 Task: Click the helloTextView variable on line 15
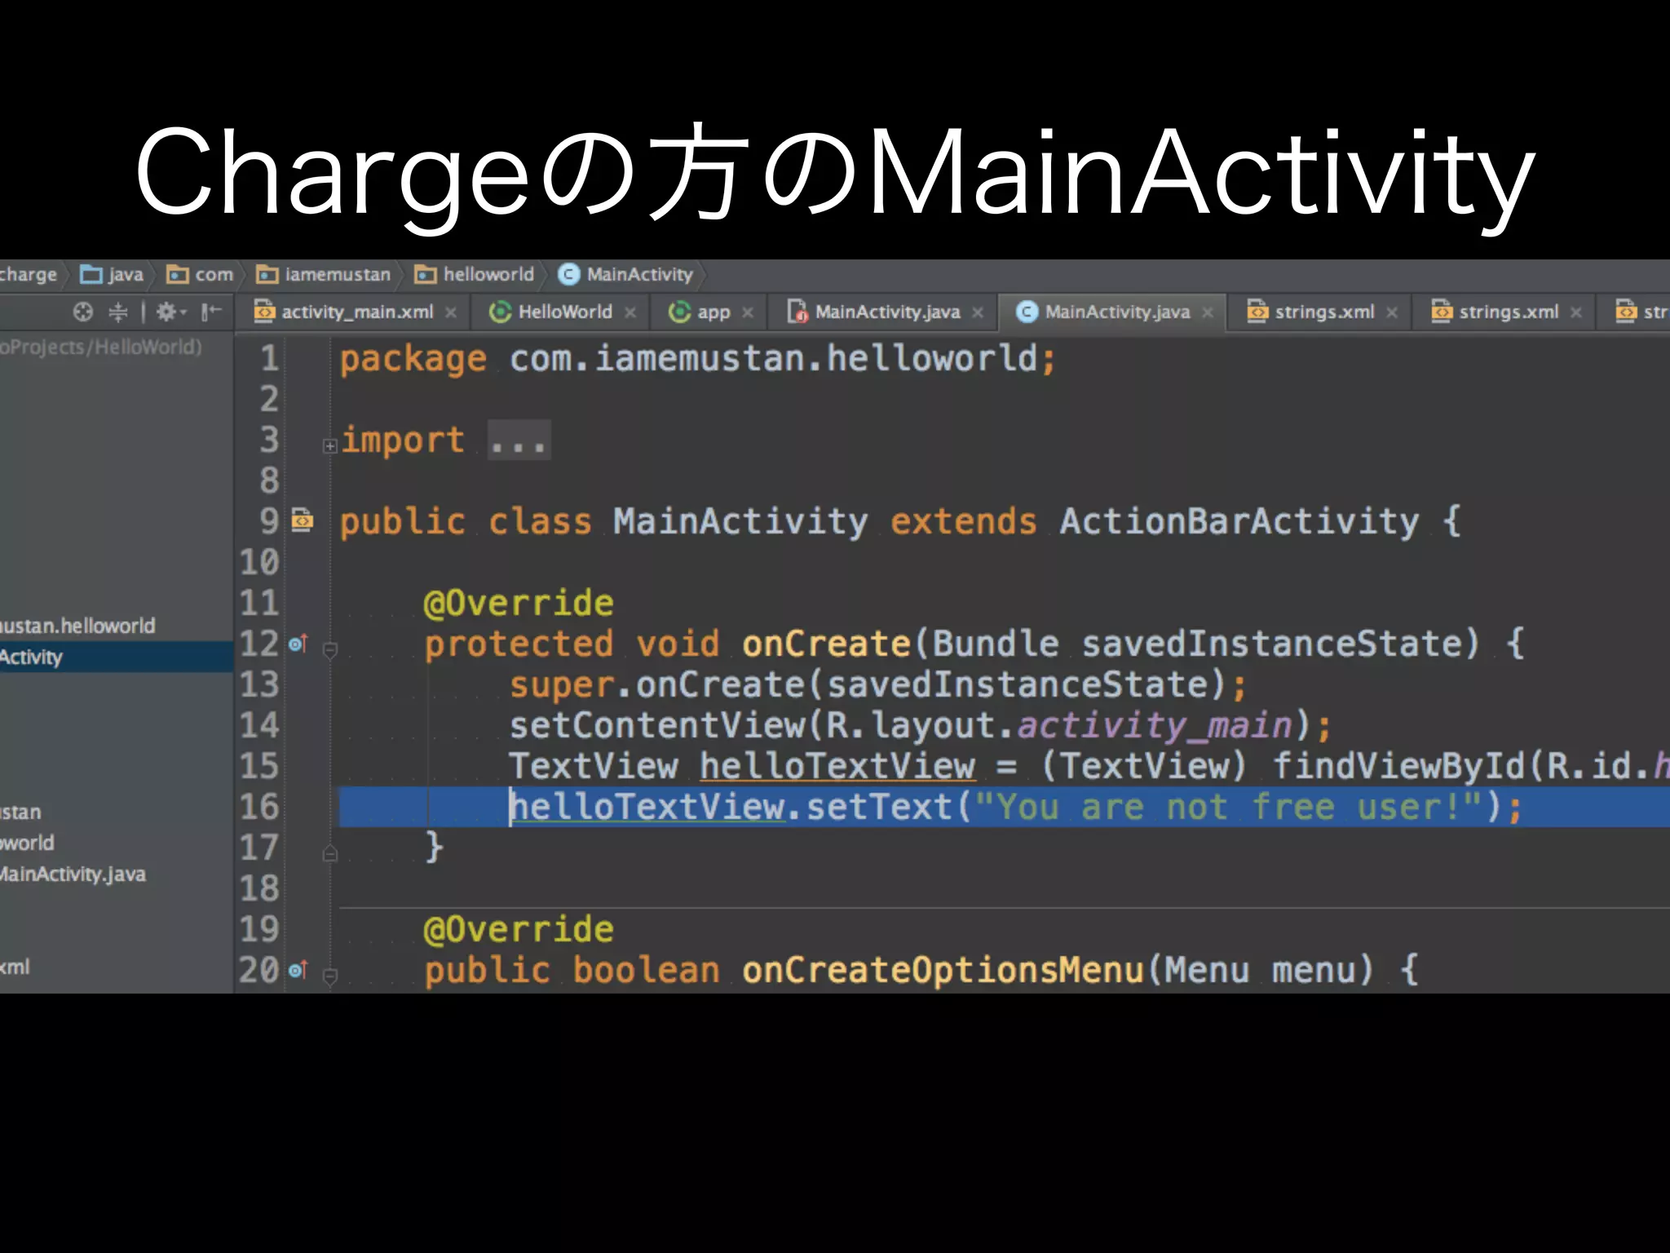[837, 767]
